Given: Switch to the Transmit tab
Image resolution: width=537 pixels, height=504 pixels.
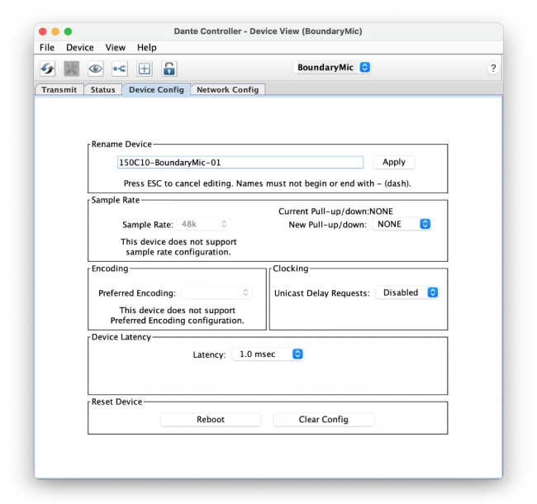Looking at the screenshot, I should [x=59, y=89].
